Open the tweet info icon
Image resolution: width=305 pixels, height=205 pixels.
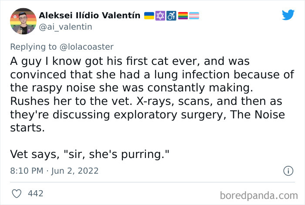pyautogui.click(x=288, y=171)
